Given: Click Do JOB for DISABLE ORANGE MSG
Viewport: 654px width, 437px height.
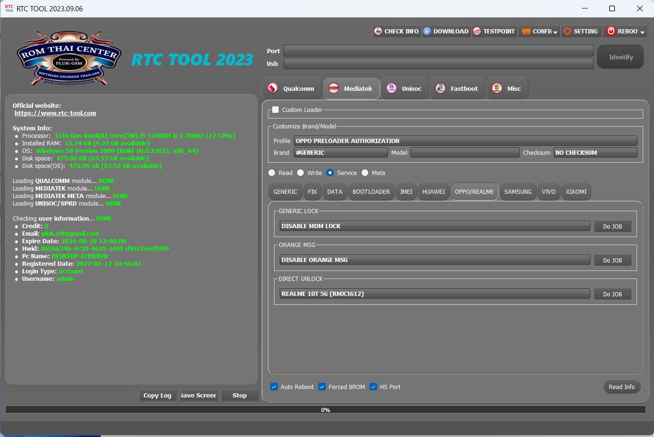Looking at the screenshot, I should click(613, 260).
